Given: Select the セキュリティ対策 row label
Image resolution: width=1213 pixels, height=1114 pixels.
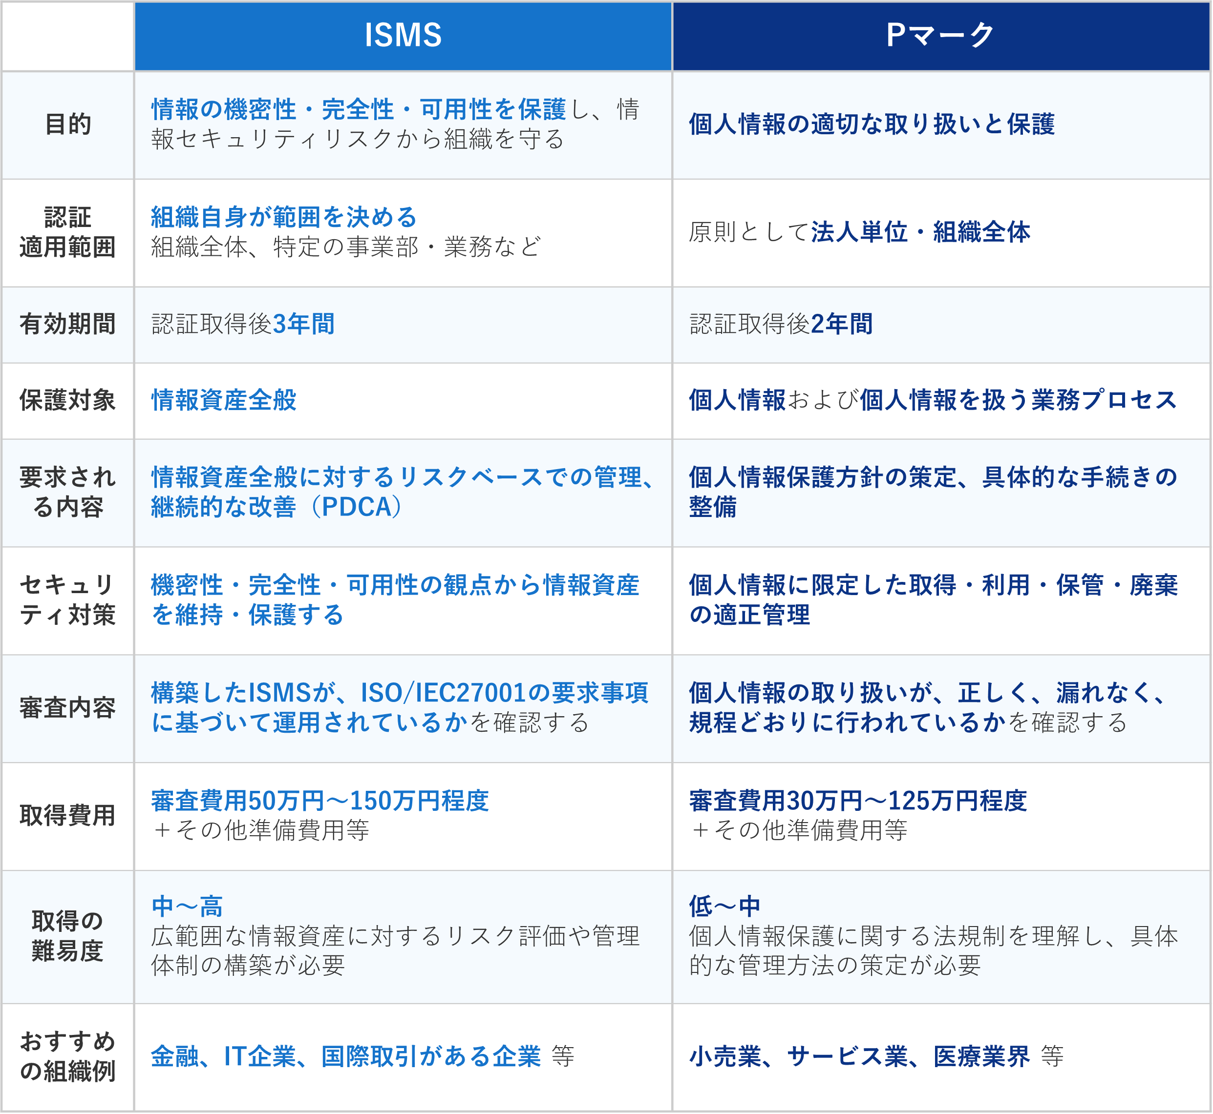Looking at the screenshot, I should 67,600.
